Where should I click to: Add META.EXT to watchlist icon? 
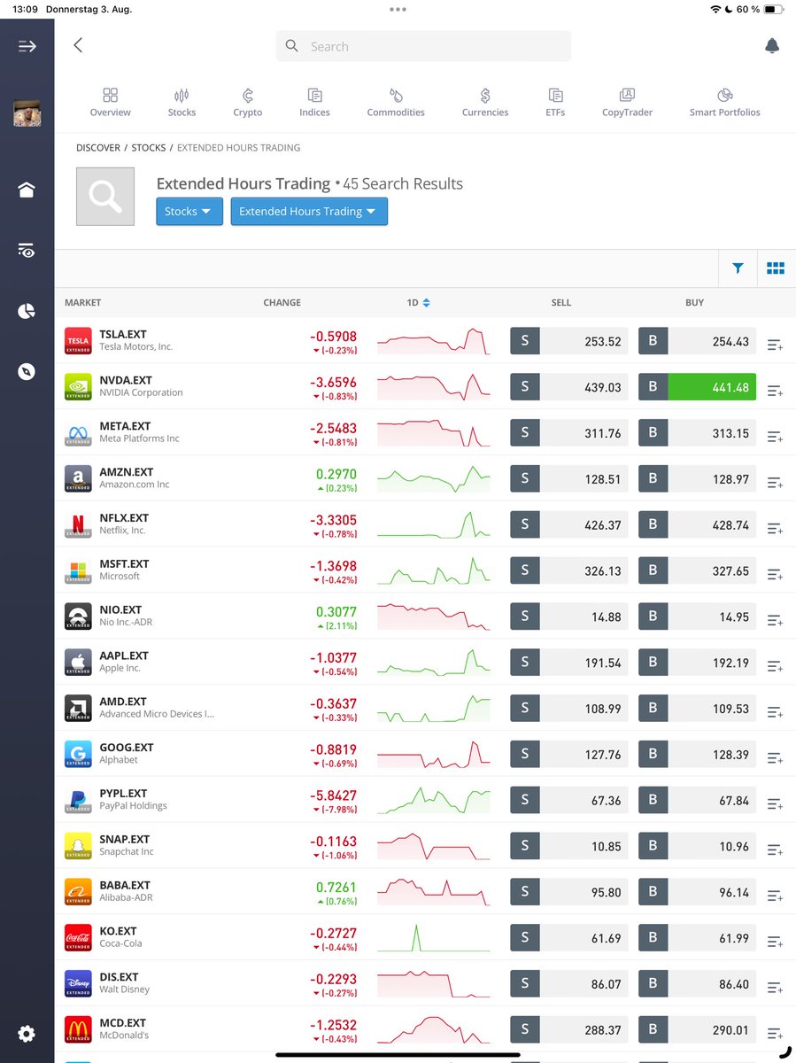point(775,437)
